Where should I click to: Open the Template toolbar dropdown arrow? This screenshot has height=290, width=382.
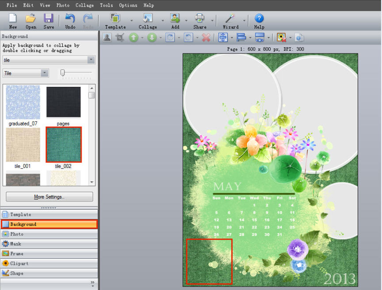(x=131, y=21)
